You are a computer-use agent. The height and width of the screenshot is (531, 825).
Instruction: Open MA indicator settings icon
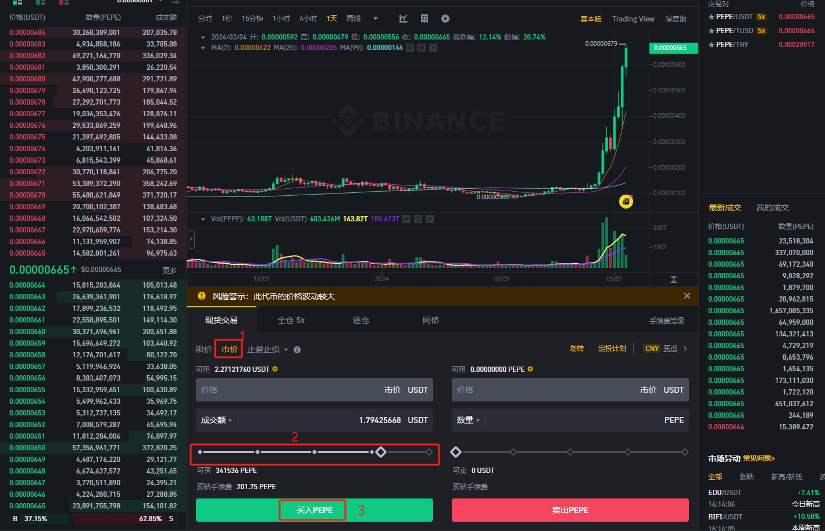pos(422,48)
